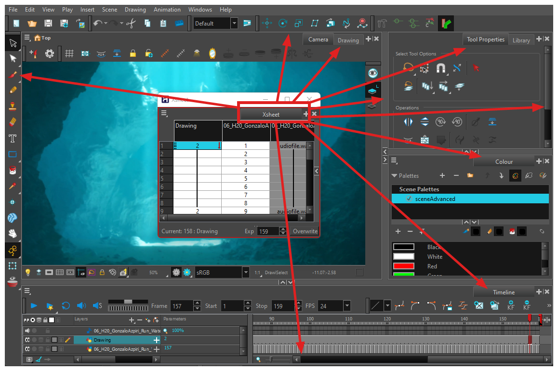Select the Brush tool in the toolbar

click(13, 75)
